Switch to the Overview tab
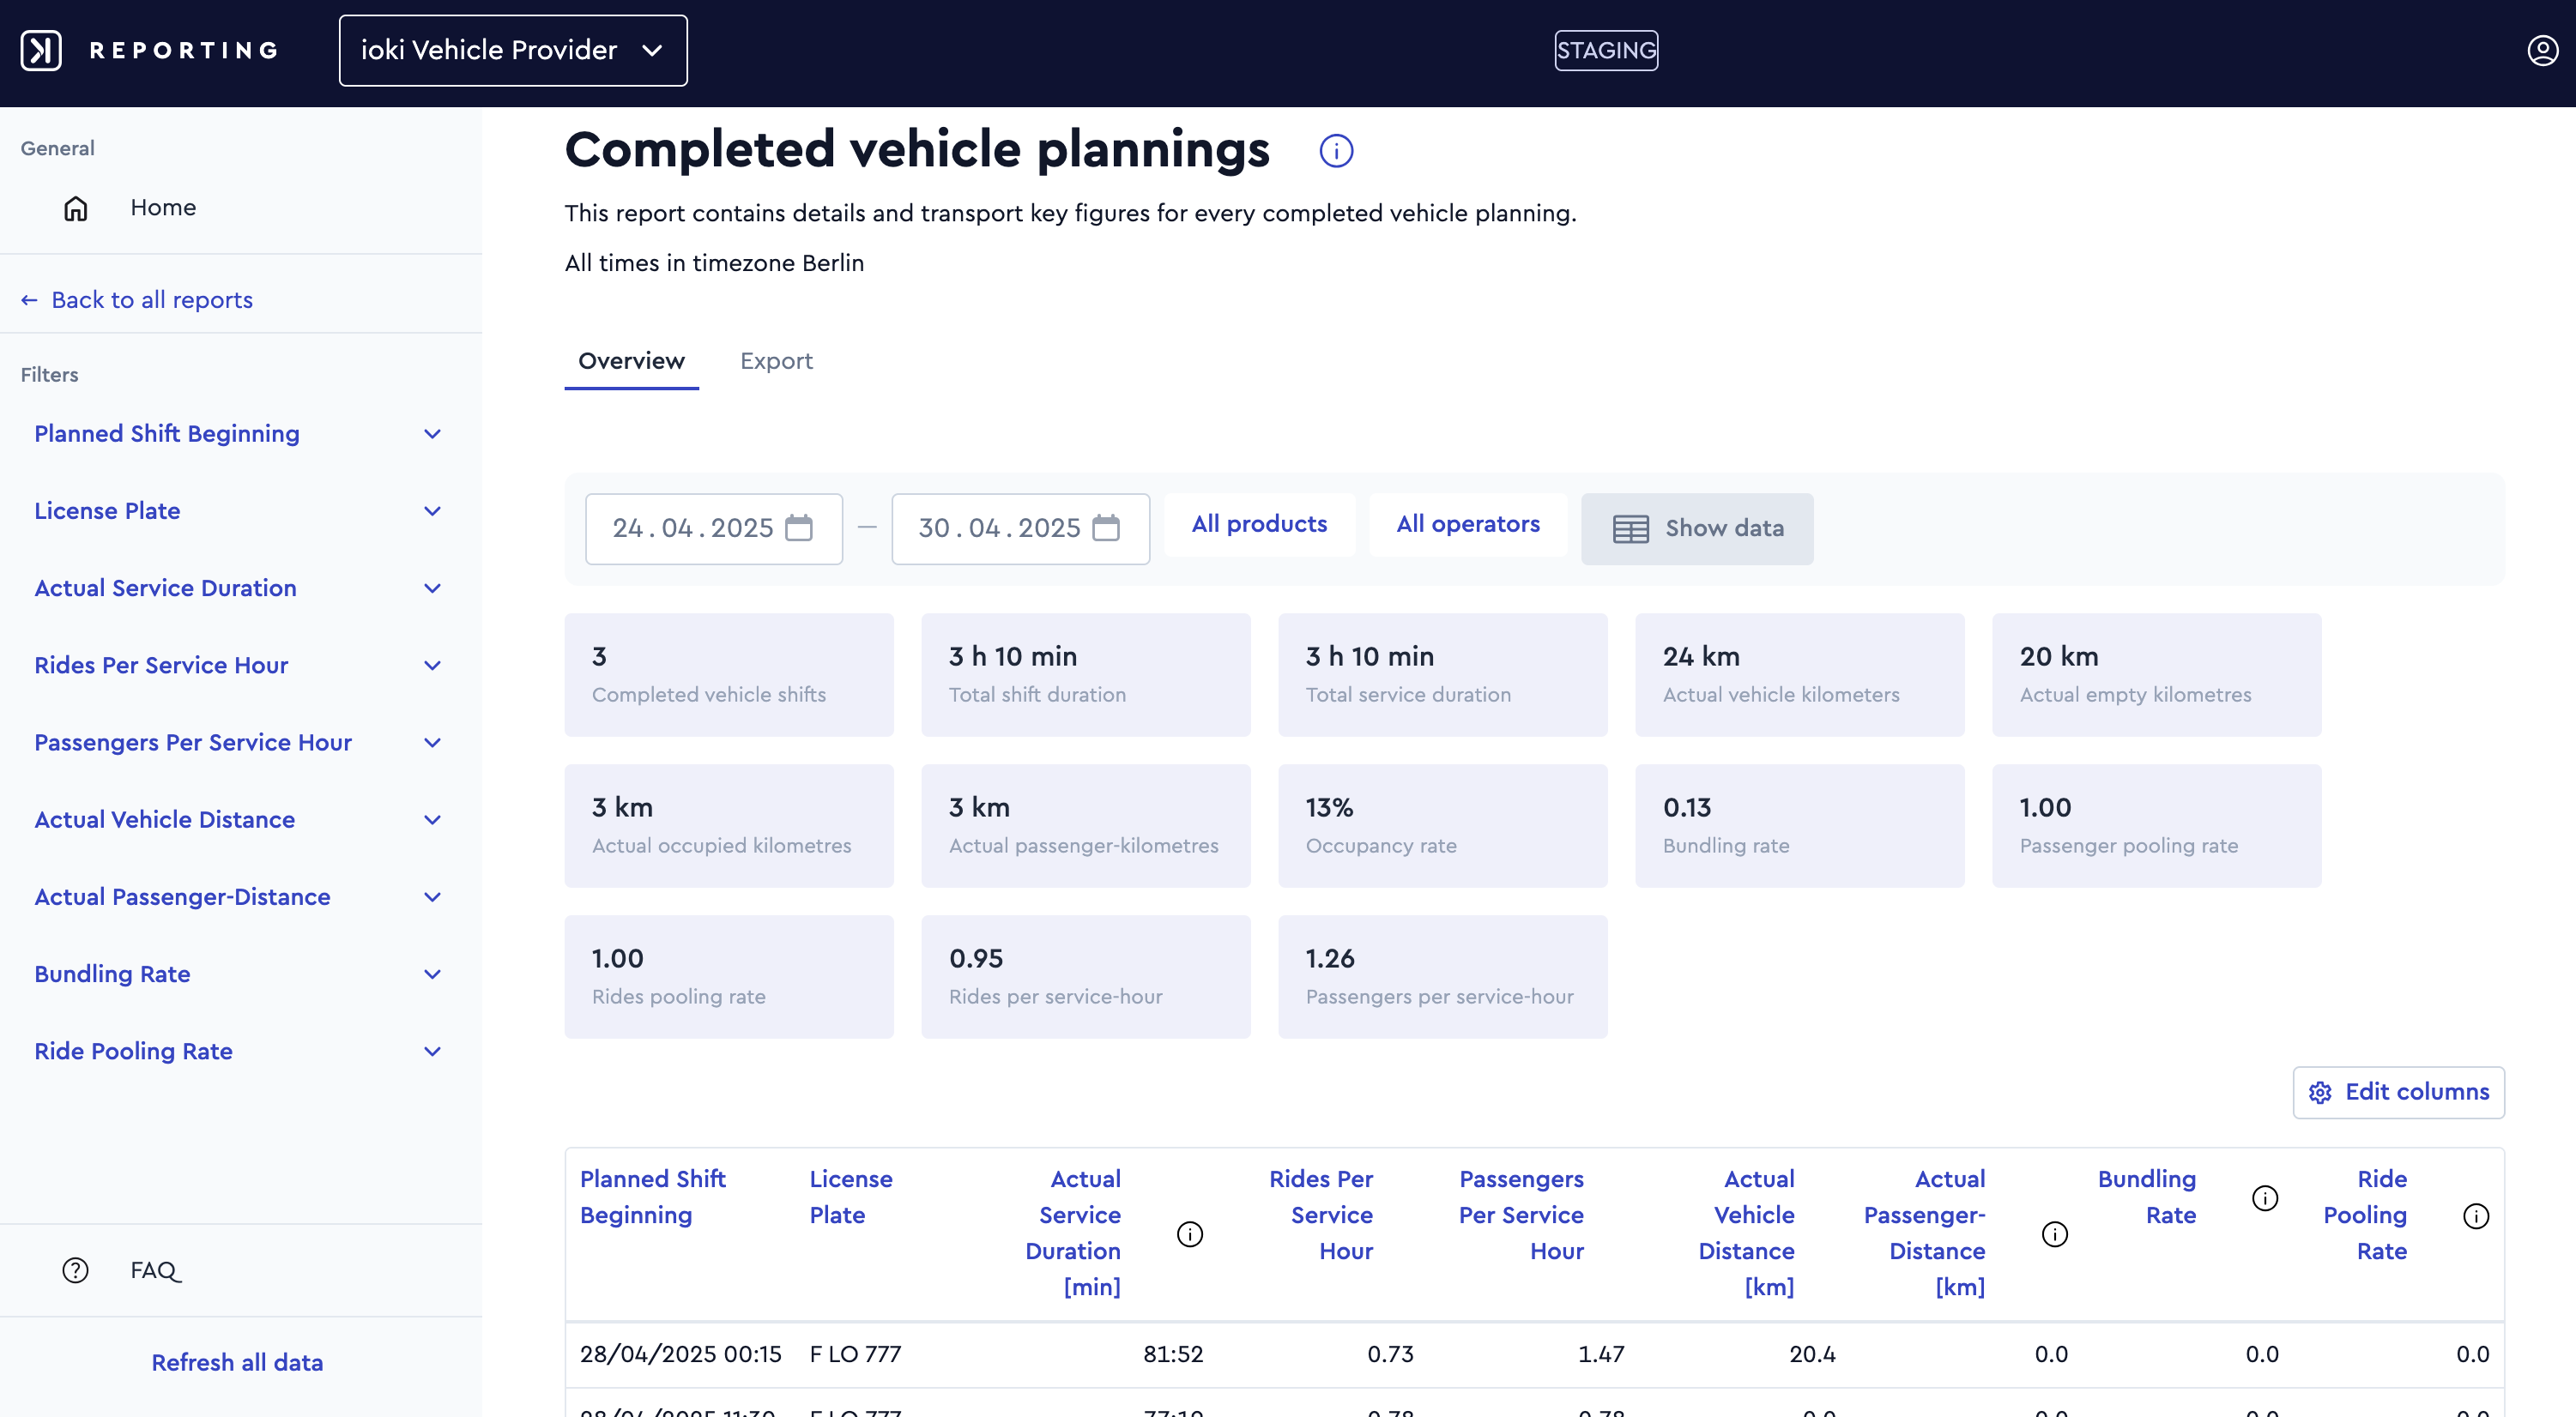The image size is (2576, 1417). point(631,361)
